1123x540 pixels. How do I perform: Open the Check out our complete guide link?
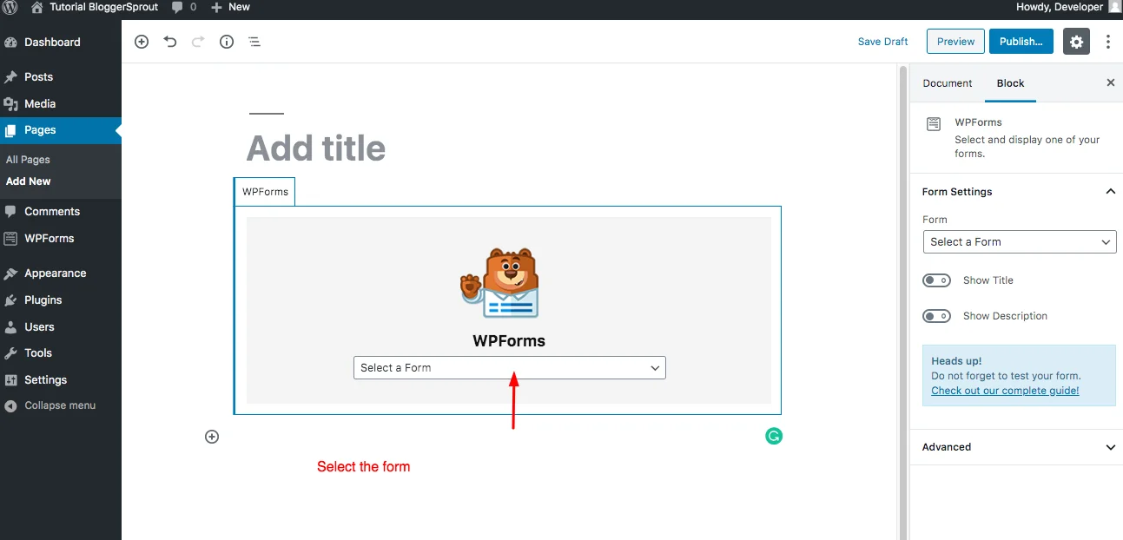1005,391
